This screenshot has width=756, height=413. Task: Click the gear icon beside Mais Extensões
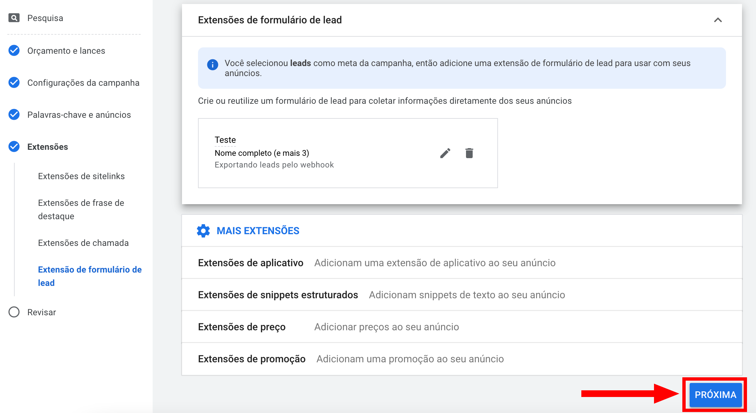pyautogui.click(x=203, y=231)
